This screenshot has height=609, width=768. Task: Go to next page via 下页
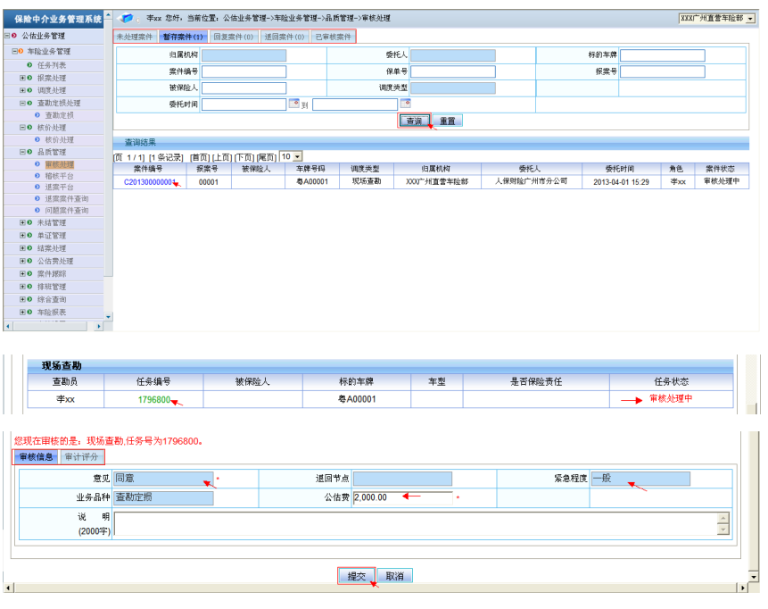click(244, 157)
